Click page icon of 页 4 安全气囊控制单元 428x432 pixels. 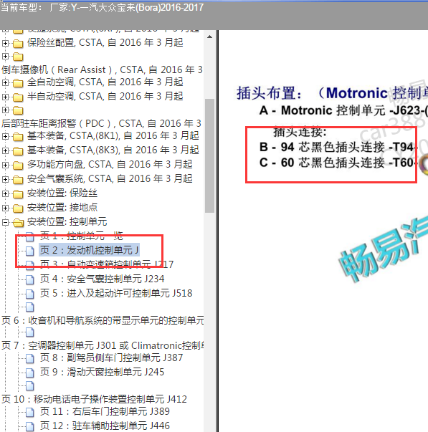tap(30, 279)
